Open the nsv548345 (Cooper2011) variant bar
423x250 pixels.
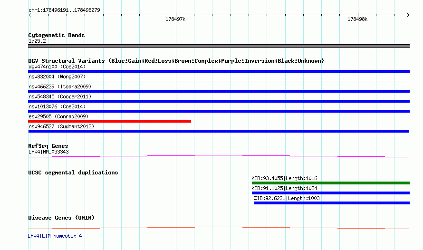click(219, 101)
